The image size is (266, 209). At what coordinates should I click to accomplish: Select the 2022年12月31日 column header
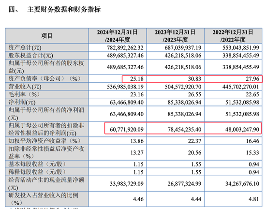(233, 36)
